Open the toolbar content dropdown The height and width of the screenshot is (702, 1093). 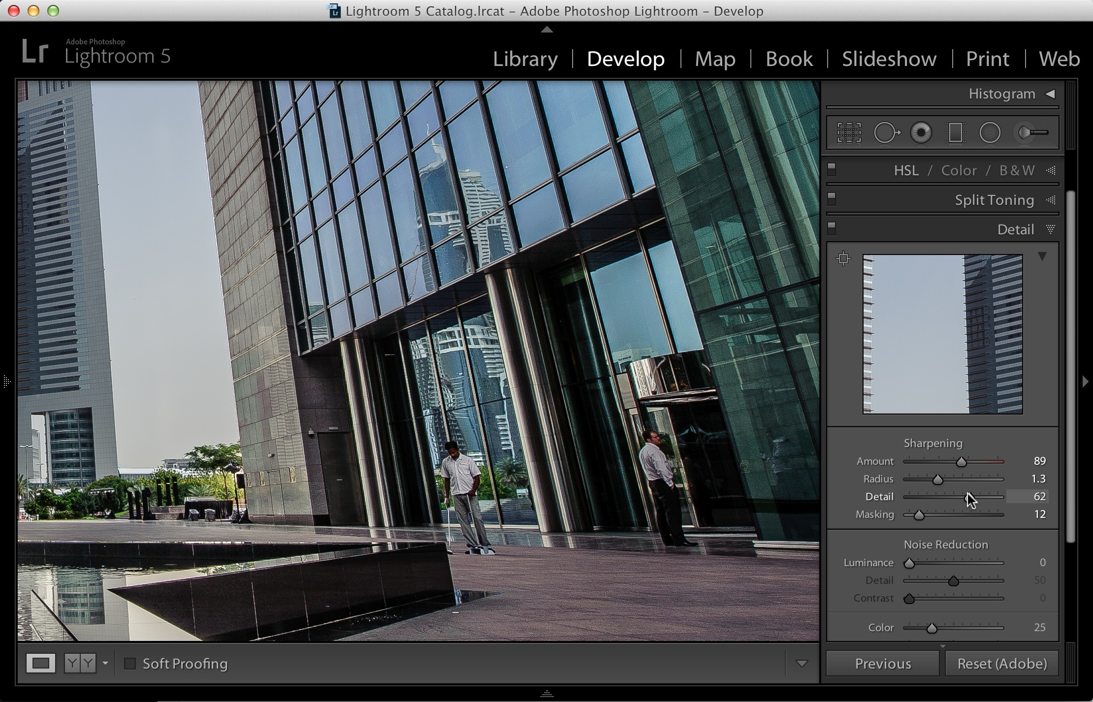pos(802,664)
